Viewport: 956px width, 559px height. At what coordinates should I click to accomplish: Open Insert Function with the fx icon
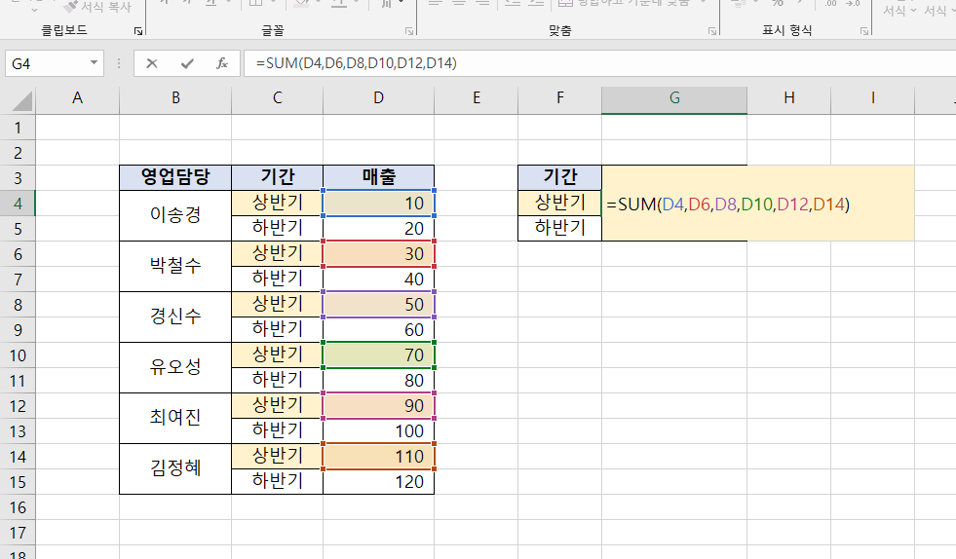[222, 63]
